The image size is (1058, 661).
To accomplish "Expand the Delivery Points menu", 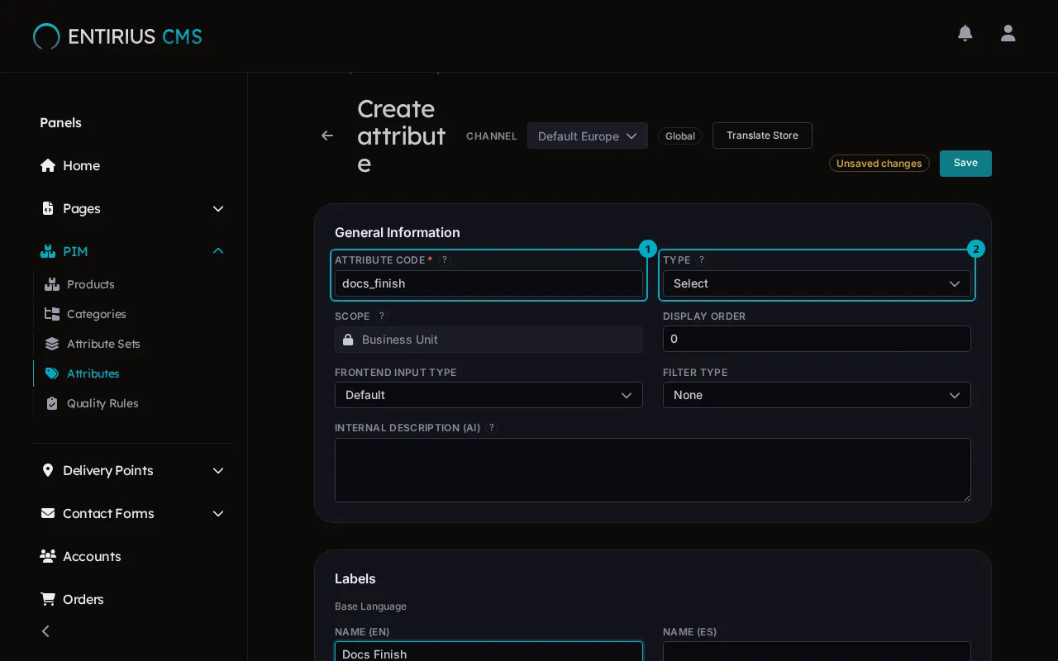I will [132, 470].
